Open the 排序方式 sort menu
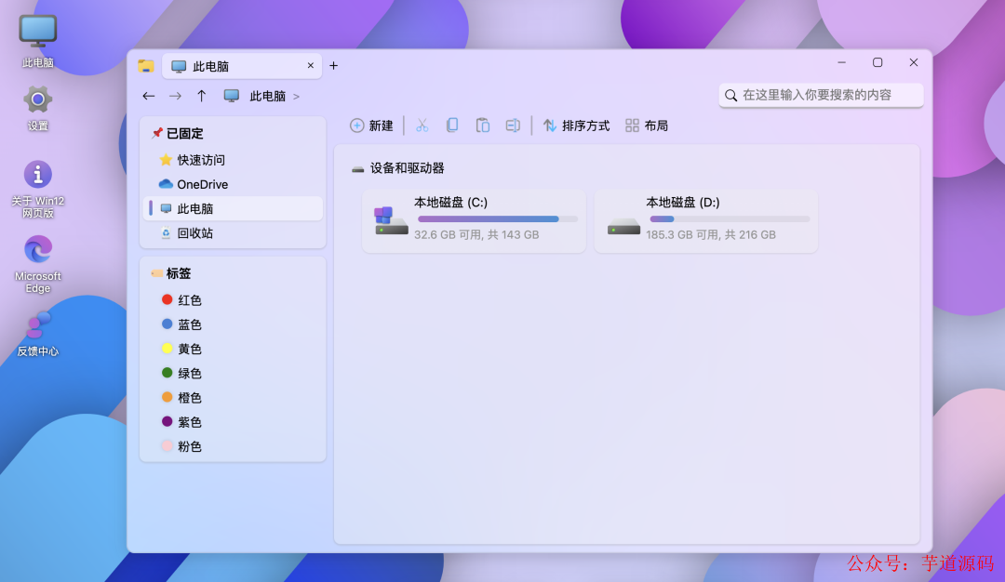 [x=576, y=126]
